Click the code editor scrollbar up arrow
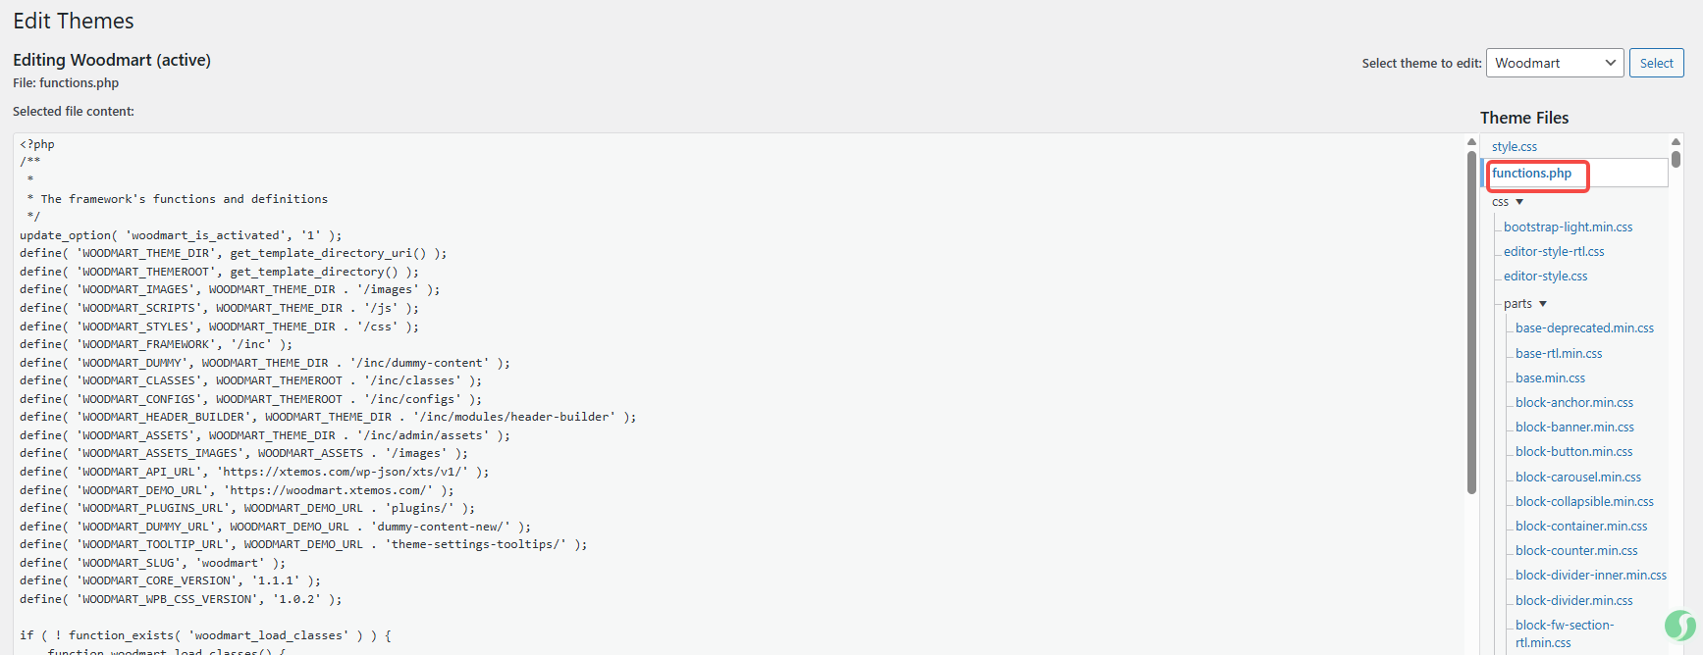The image size is (1703, 655). point(1471,142)
